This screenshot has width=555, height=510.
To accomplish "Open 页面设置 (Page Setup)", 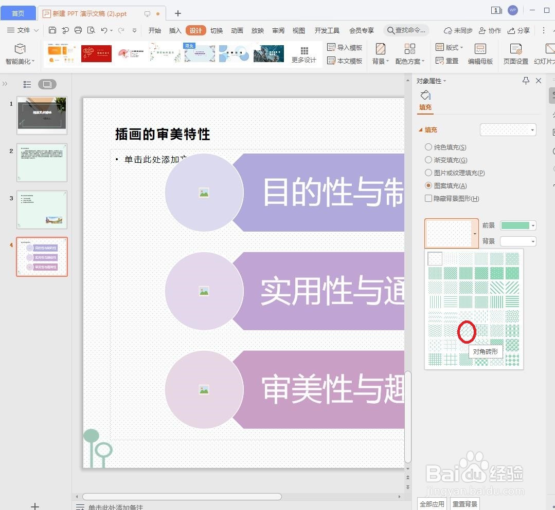I will coord(515,53).
